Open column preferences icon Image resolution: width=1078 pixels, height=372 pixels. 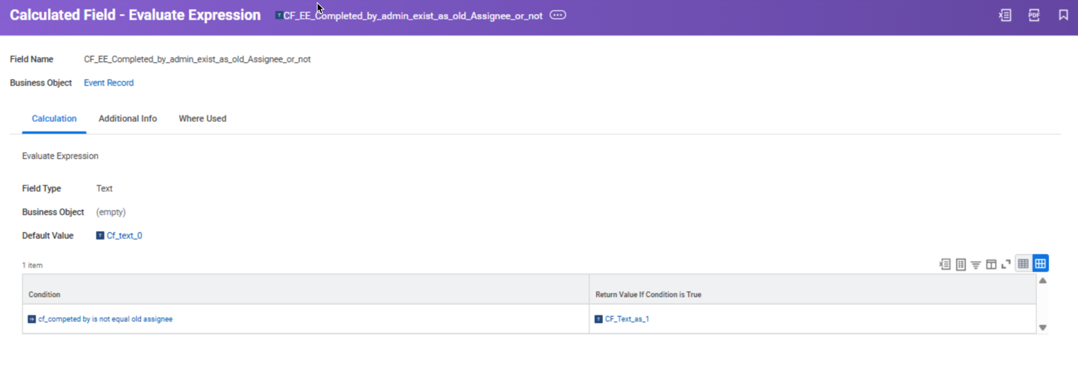(x=991, y=264)
